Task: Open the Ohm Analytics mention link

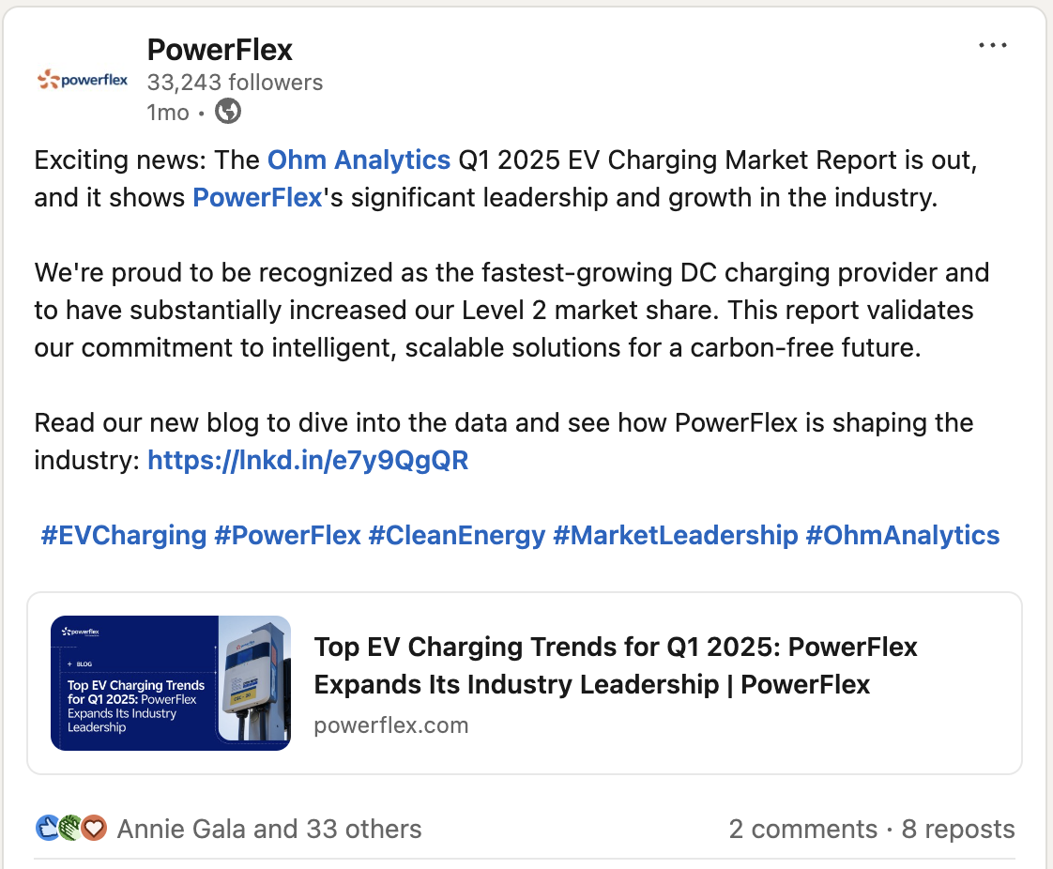Action: tap(359, 160)
